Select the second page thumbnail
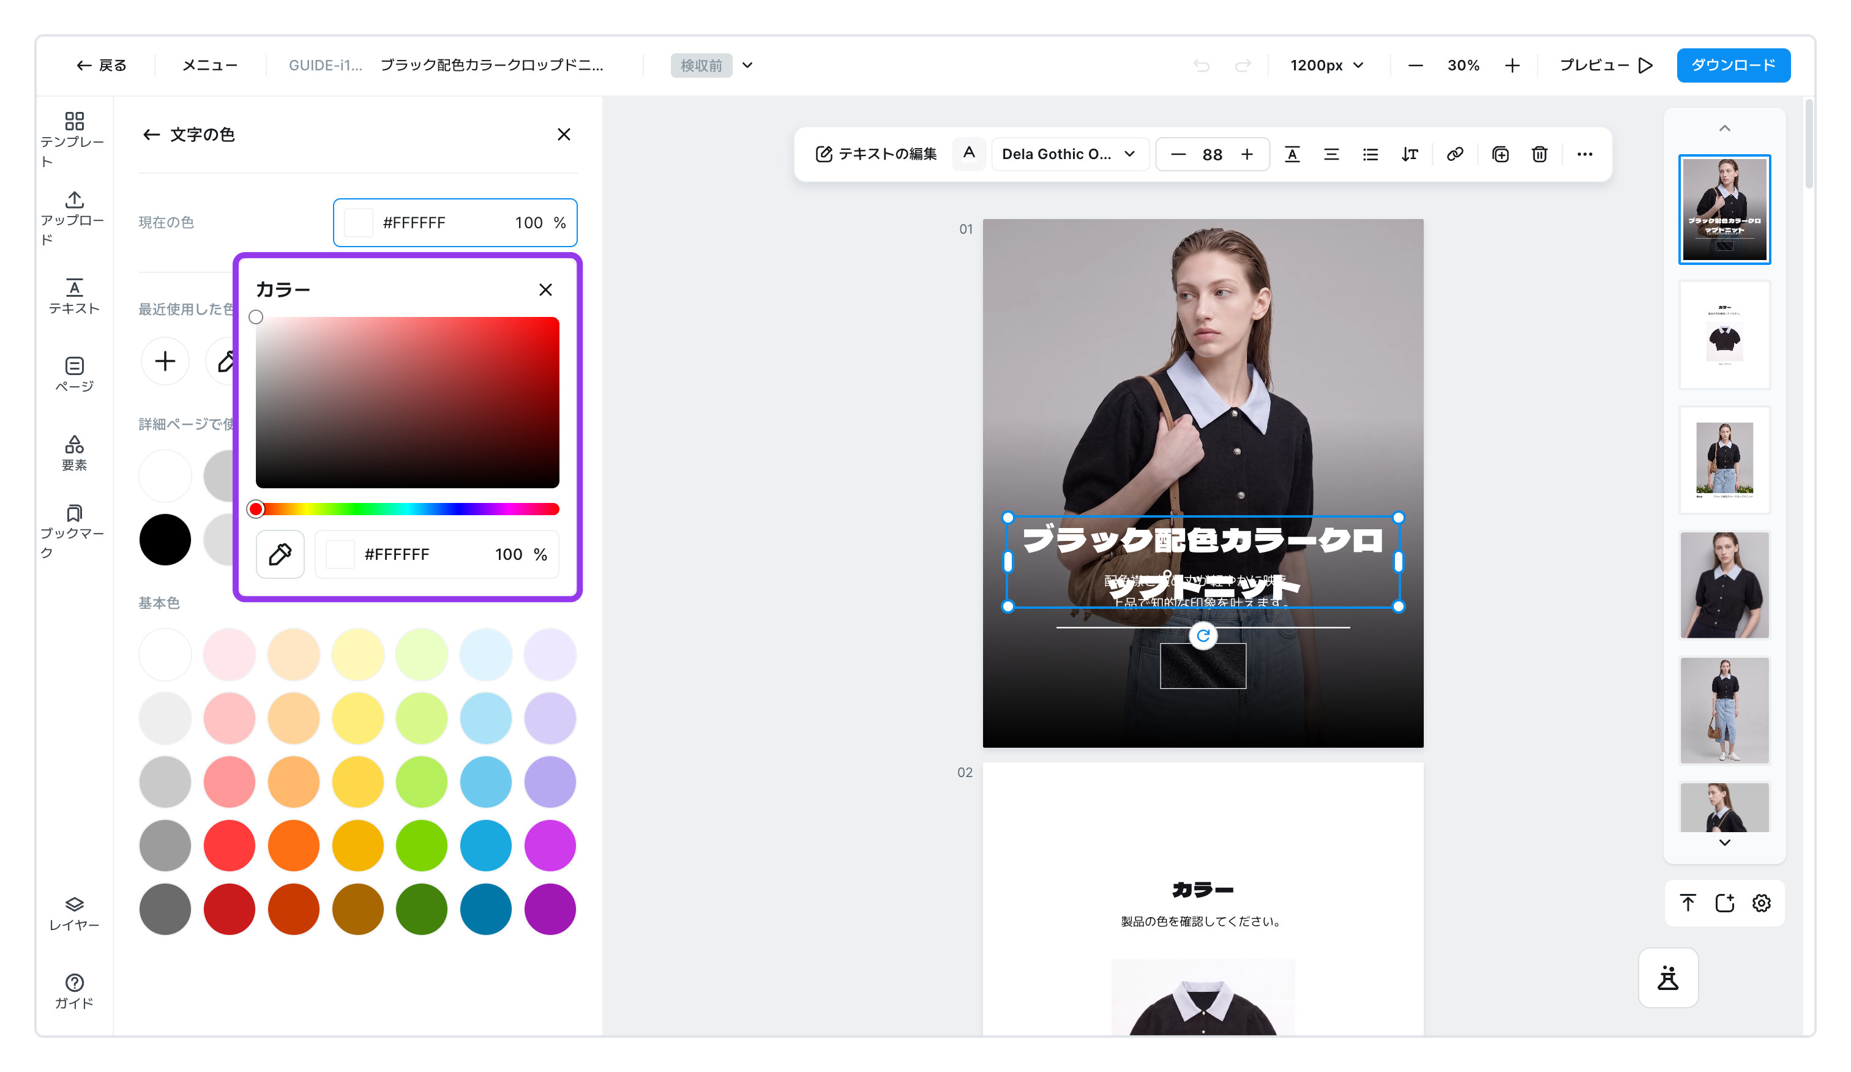Image resolution: width=1851 pixels, height=1072 pixels. point(1724,334)
